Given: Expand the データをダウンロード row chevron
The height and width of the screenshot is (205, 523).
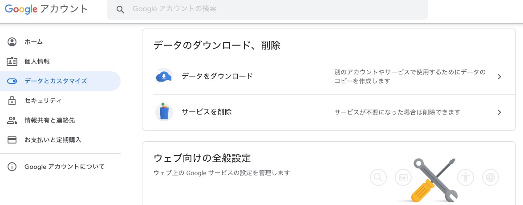Looking at the screenshot, I should [499, 77].
